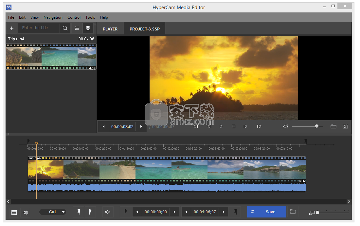Click the orange playhead marker on ruler
The width and height of the screenshot is (360, 226).
[x=37, y=143]
